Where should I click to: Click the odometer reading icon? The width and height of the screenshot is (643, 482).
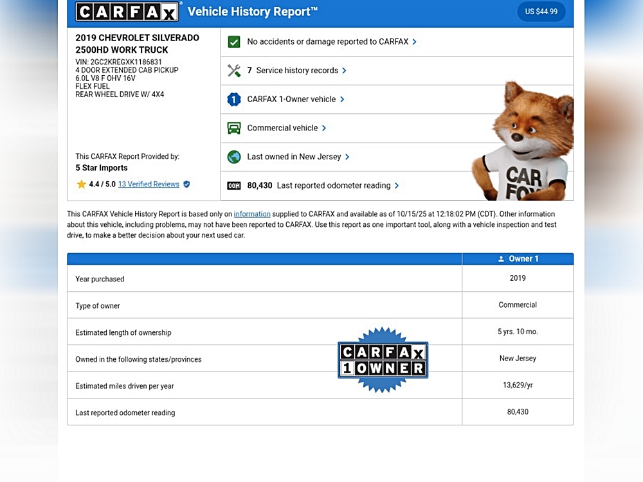tap(234, 186)
